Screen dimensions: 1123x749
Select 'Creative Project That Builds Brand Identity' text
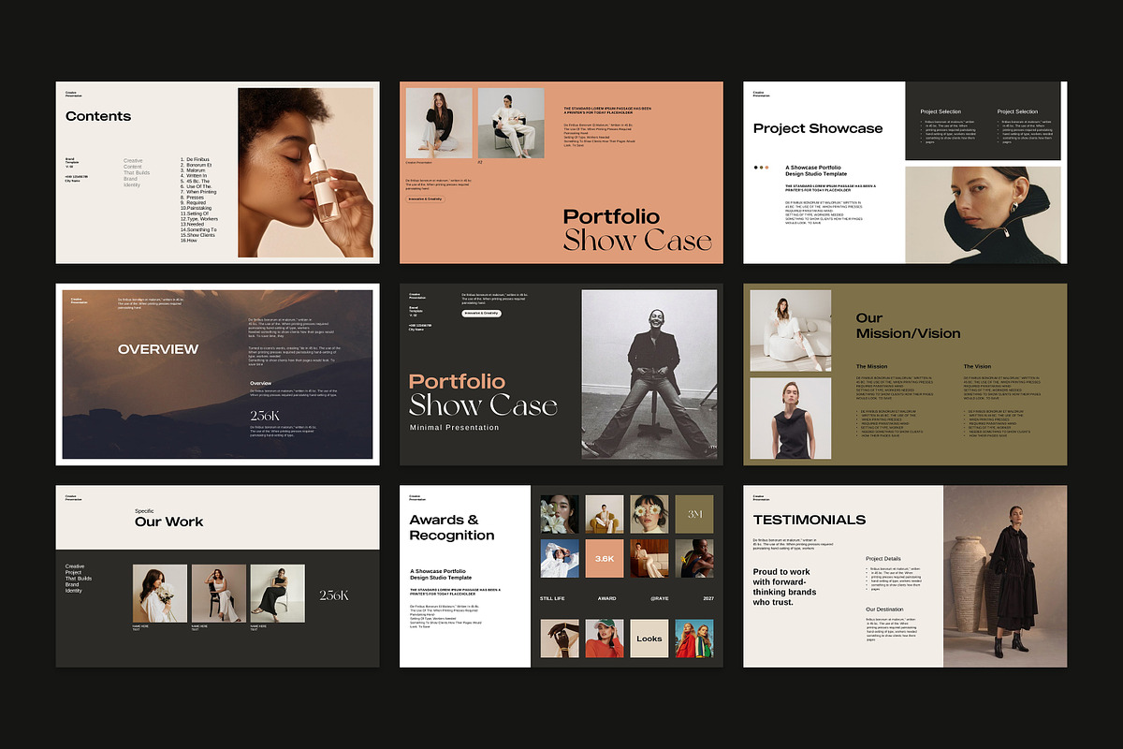click(79, 579)
